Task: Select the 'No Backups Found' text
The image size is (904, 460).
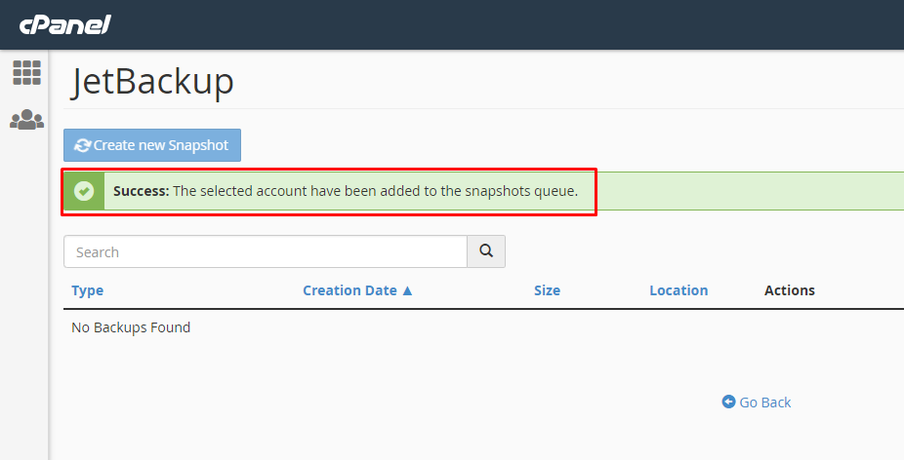Action: coord(131,327)
